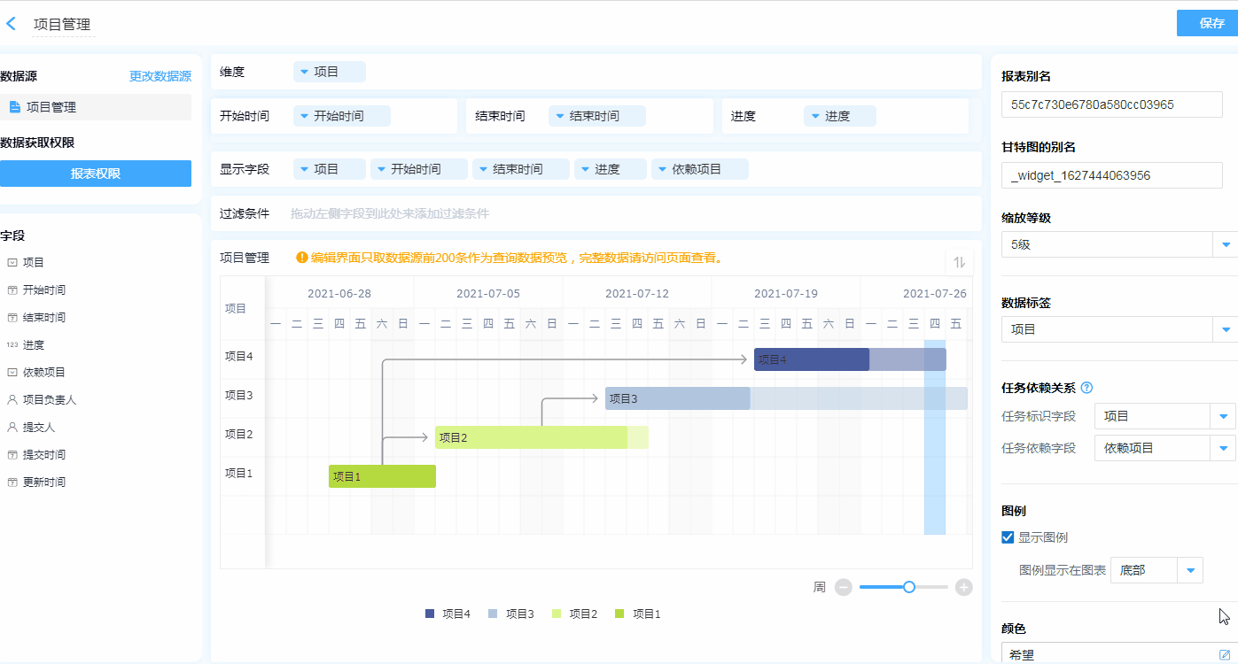Click the 项目负责人 person field icon
The image size is (1238, 664).
[12, 400]
